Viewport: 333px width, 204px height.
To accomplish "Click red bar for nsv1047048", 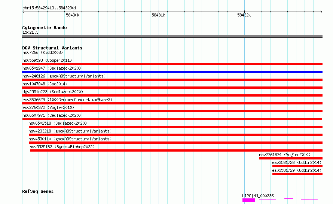I will 172,88.
